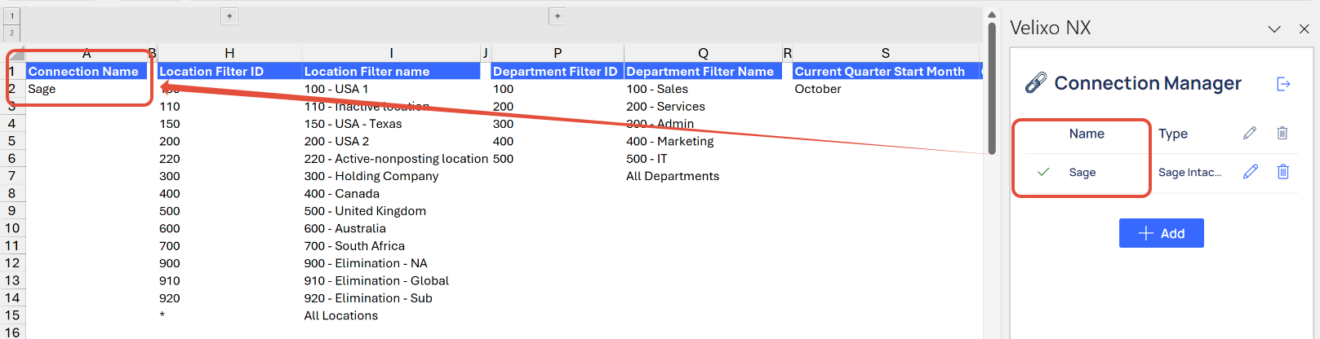Select cell 300 - Holding Company
Viewport: 1320px width, 339px height.
391,176
